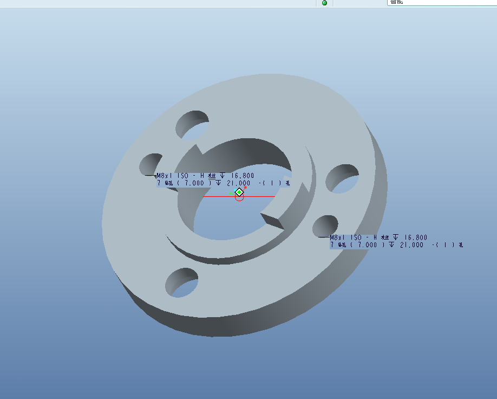Click the red axis line through the bore

tap(239, 196)
